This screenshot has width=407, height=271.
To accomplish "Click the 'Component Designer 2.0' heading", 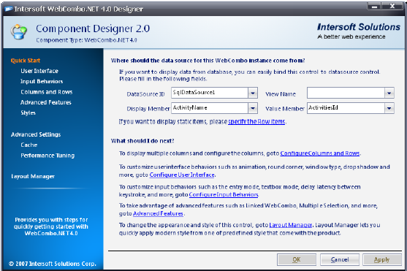I will (93, 28).
